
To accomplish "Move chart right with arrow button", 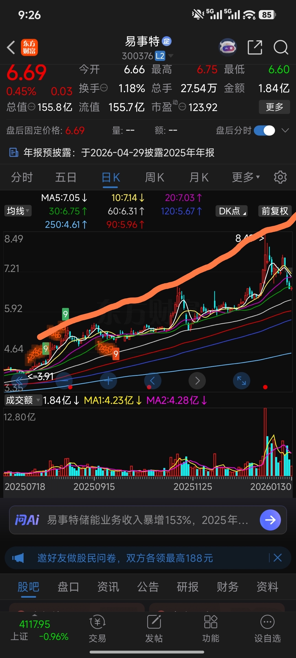I will click(197, 381).
